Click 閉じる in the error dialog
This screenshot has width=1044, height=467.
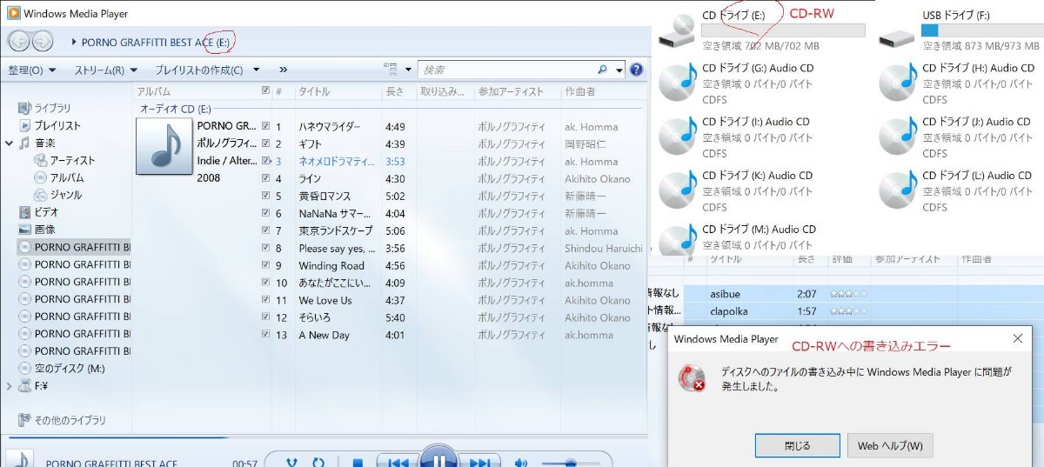point(798,446)
